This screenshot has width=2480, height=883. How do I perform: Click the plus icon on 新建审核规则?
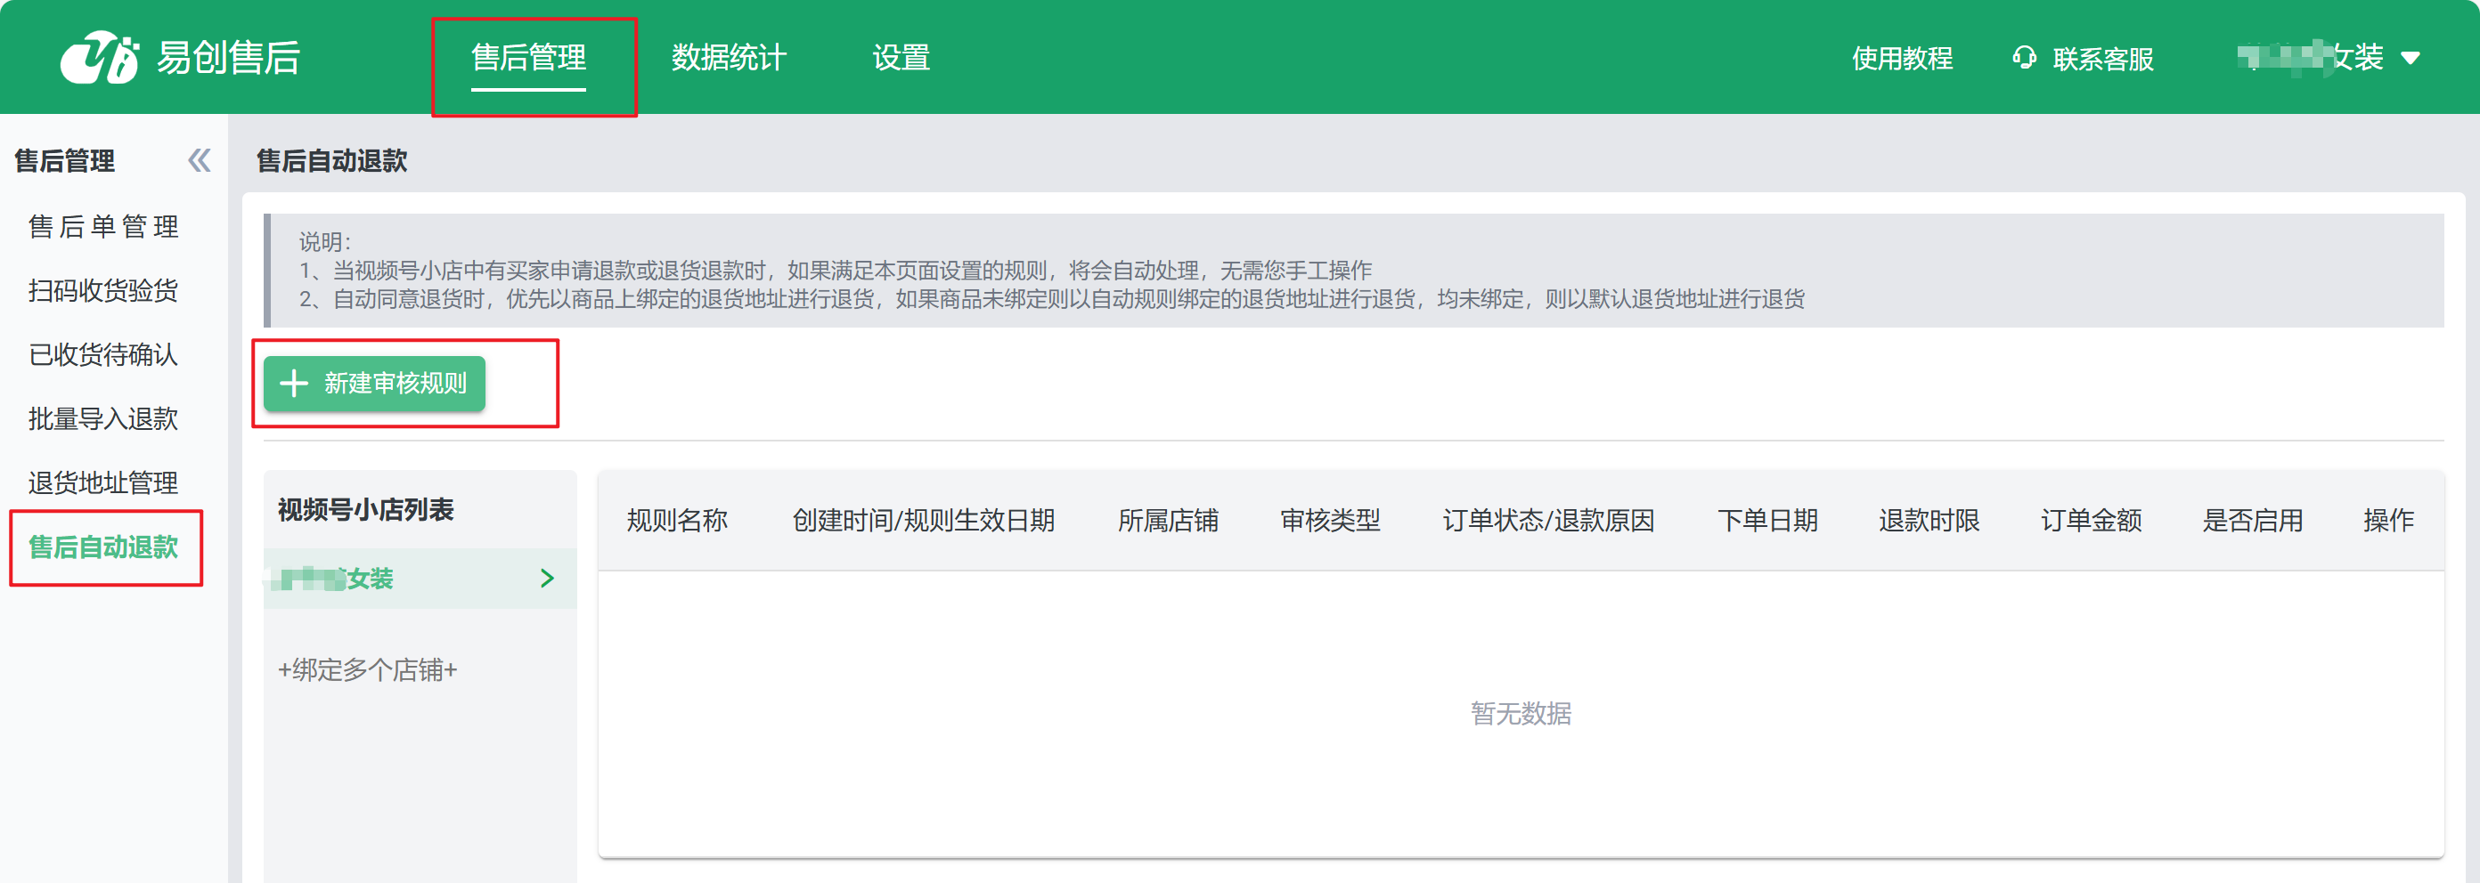[294, 384]
